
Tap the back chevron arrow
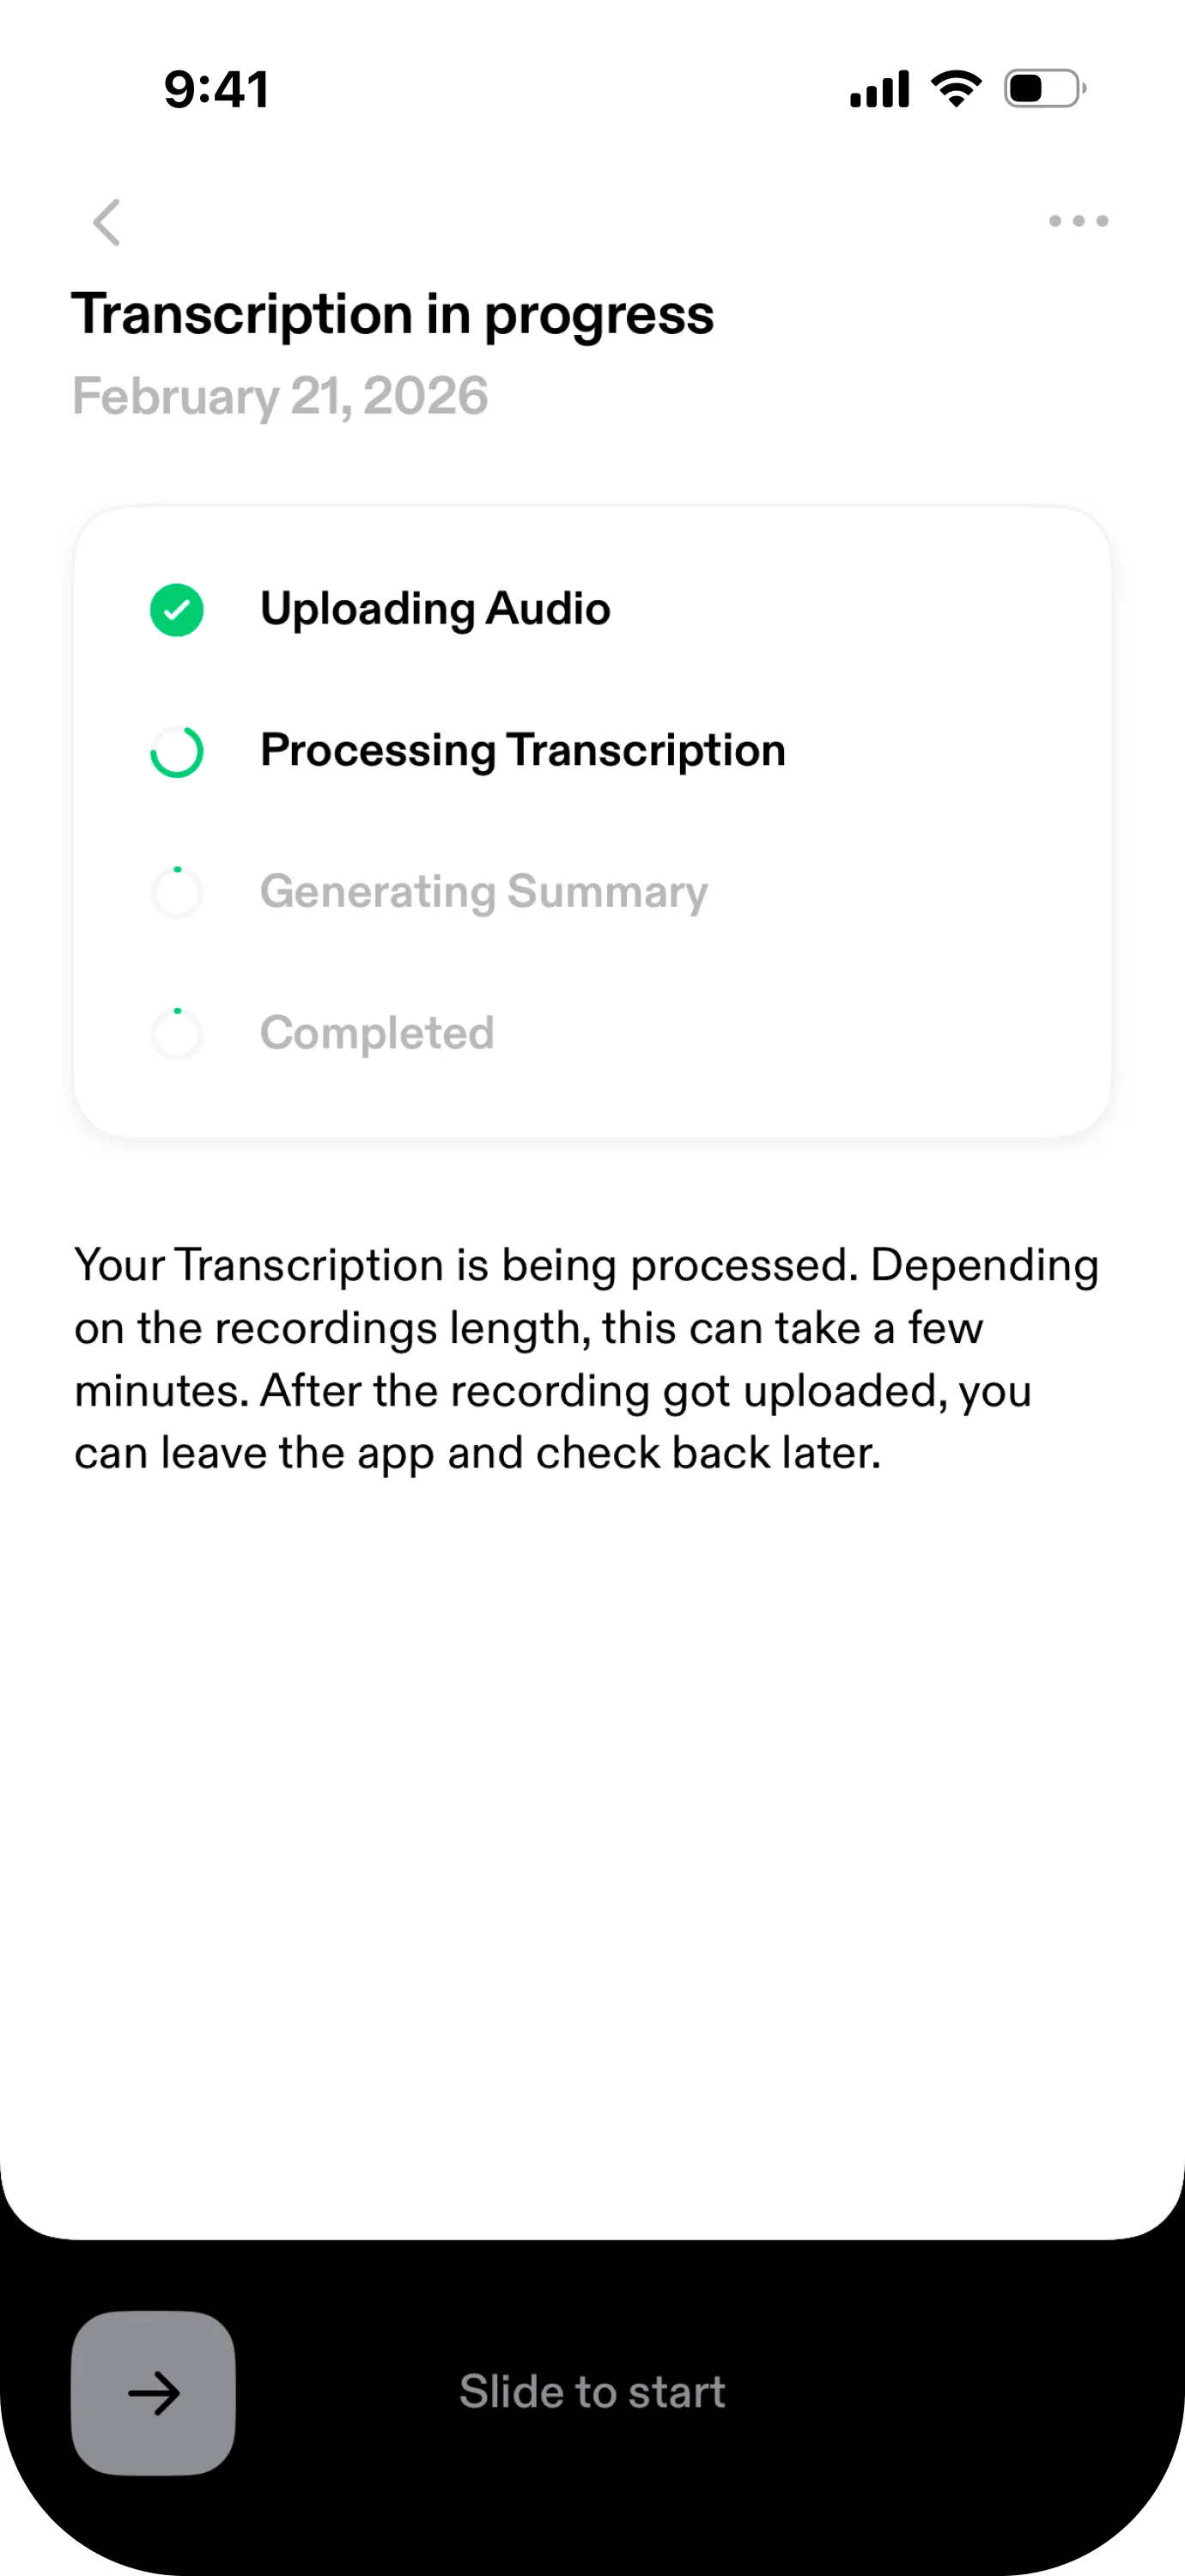click(107, 221)
